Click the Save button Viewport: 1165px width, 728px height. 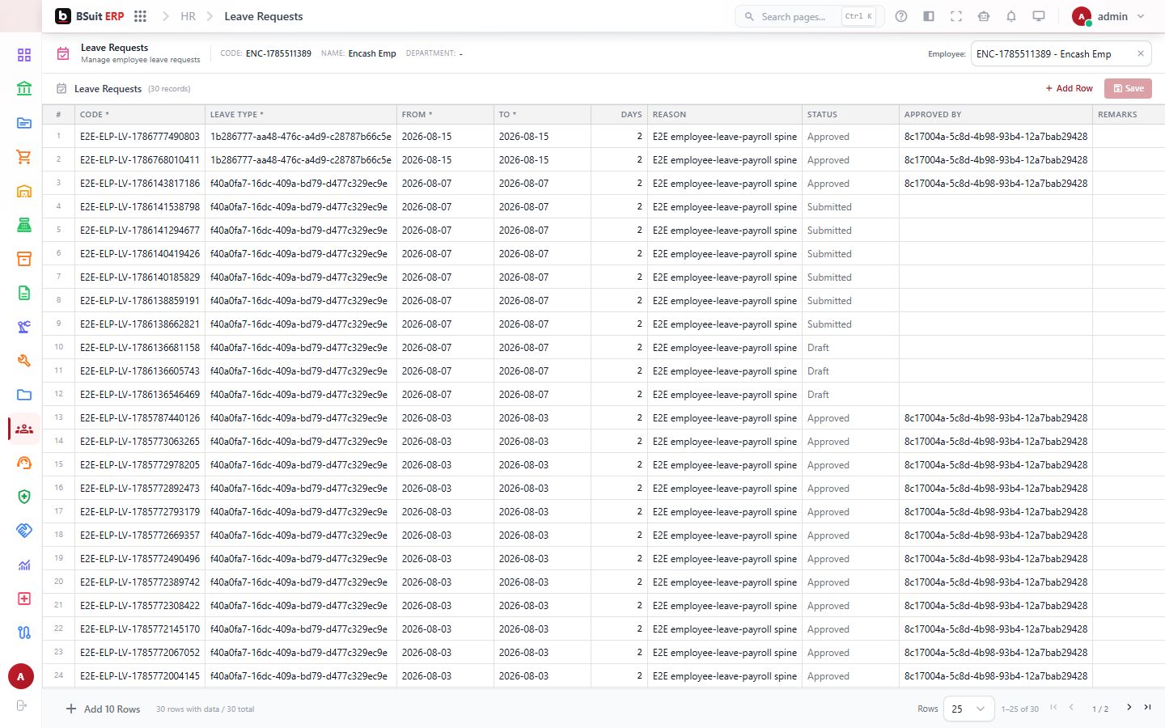[1128, 88]
